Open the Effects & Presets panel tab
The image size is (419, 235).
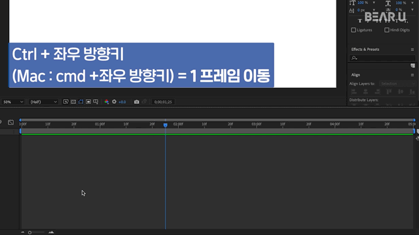365,50
